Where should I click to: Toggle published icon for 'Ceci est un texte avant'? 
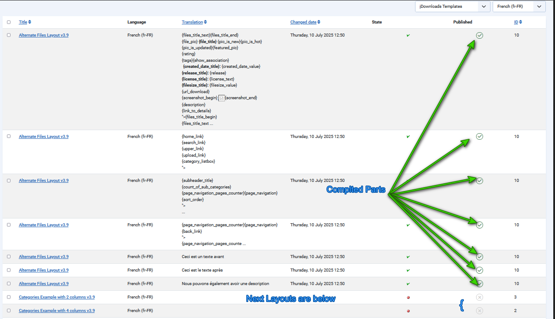pyautogui.click(x=480, y=257)
